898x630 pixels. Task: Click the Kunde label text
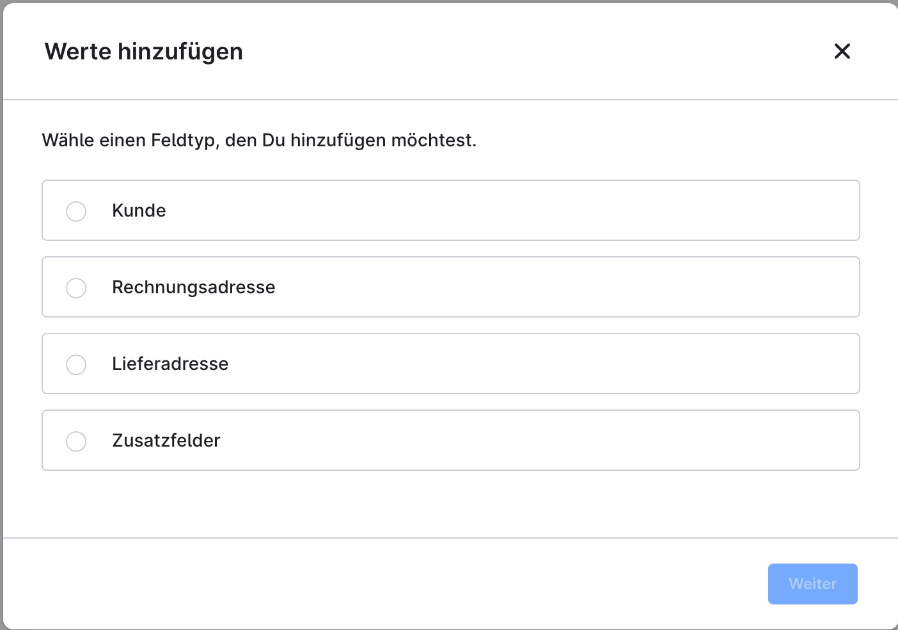[x=139, y=210]
